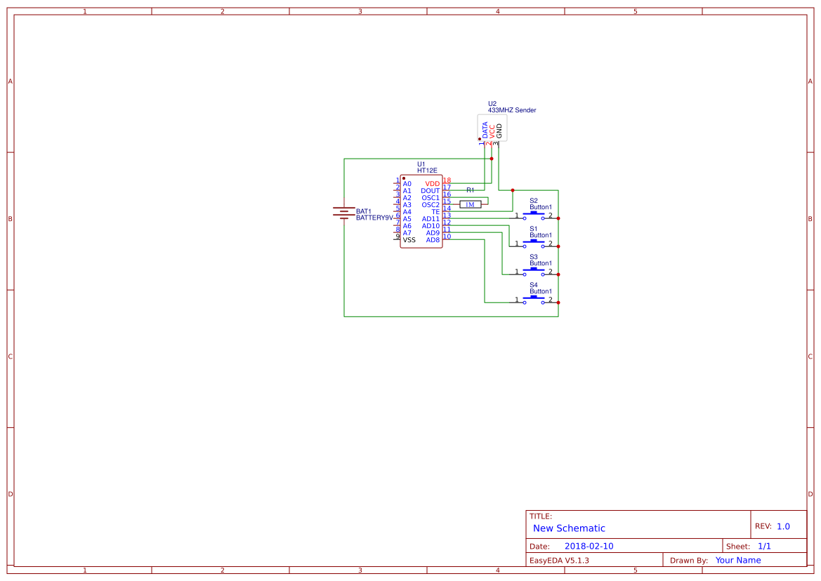Screen dimensions: 821x581
Task: Select resistor R1 with value 1M
Action: [470, 203]
